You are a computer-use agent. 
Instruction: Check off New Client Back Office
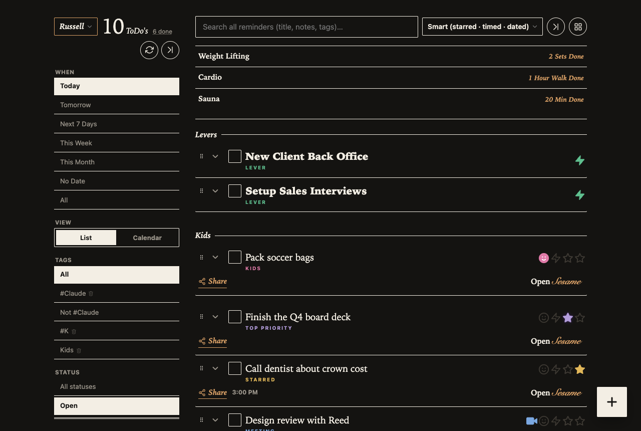235,156
